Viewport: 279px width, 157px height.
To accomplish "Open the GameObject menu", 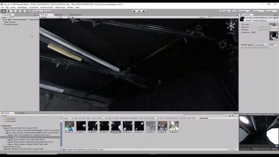I will pos(22,7).
